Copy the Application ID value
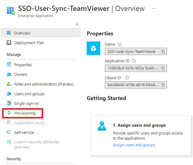This screenshot has width=193, height=165. pyautogui.click(x=163, y=68)
